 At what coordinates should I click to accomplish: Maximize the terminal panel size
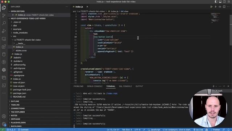coord(224,86)
